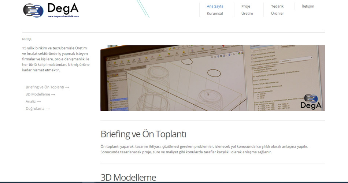Open the Proje menu item
This screenshot has height=183, width=348.
[x=246, y=6]
